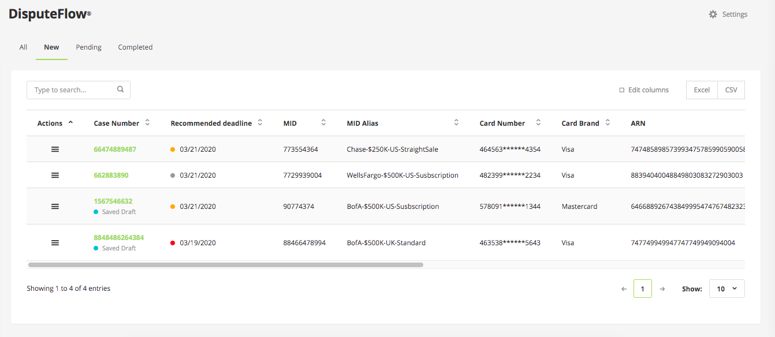This screenshot has width=775, height=337.
Task: Click the search magnifier icon
Action: [120, 89]
